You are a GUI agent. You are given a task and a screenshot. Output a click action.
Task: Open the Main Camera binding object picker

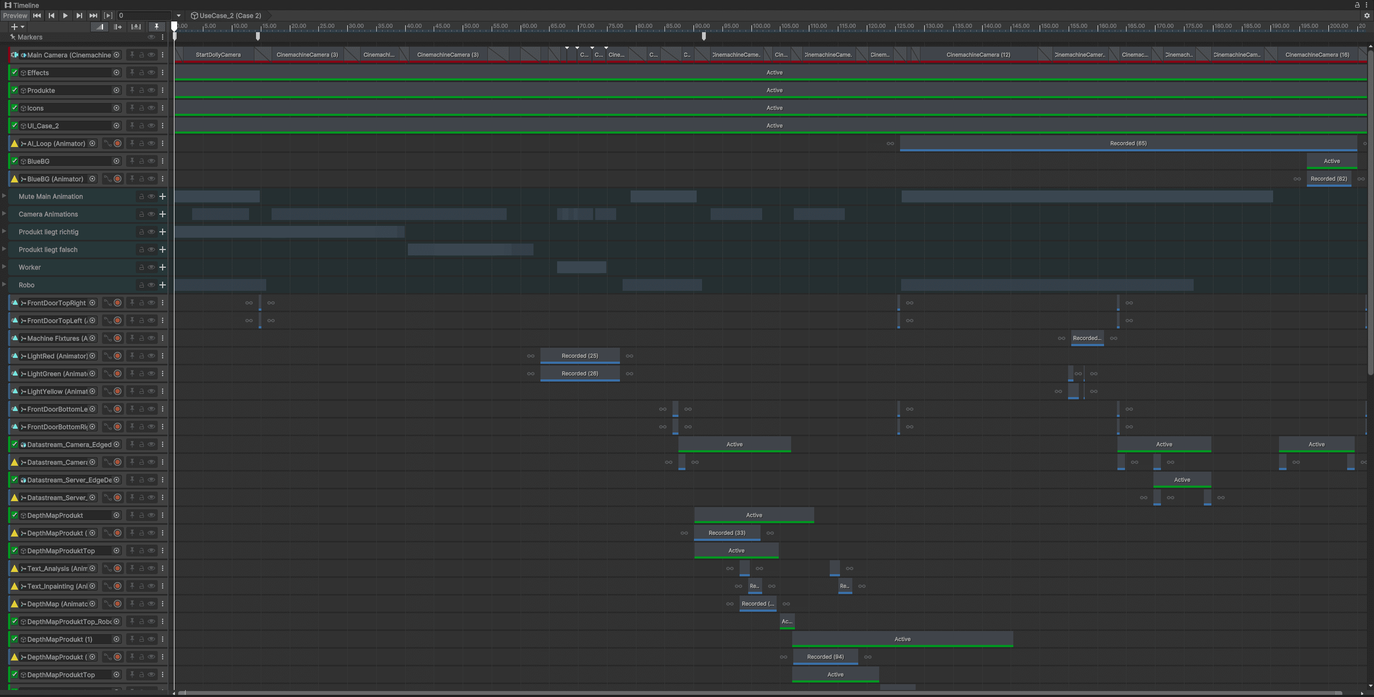click(x=116, y=55)
